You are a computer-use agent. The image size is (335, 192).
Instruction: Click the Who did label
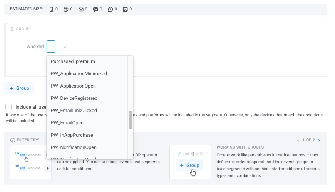coord(35,46)
